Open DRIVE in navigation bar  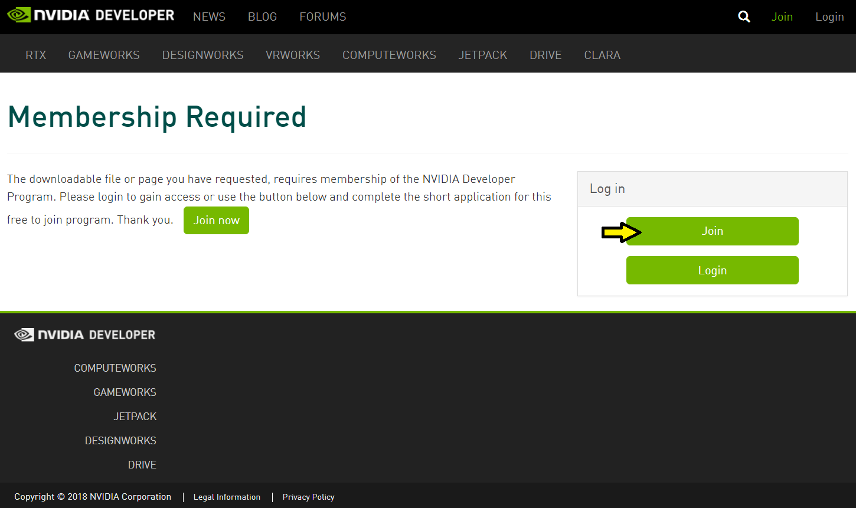[x=545, y=55]
